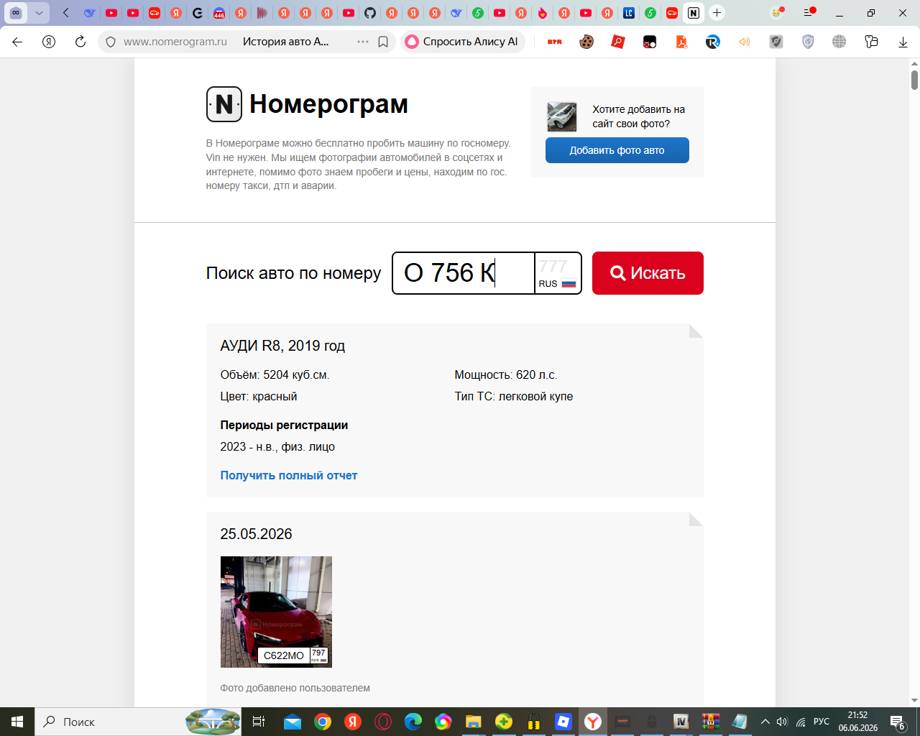Select the active Номерограм tab

[694, 13]
